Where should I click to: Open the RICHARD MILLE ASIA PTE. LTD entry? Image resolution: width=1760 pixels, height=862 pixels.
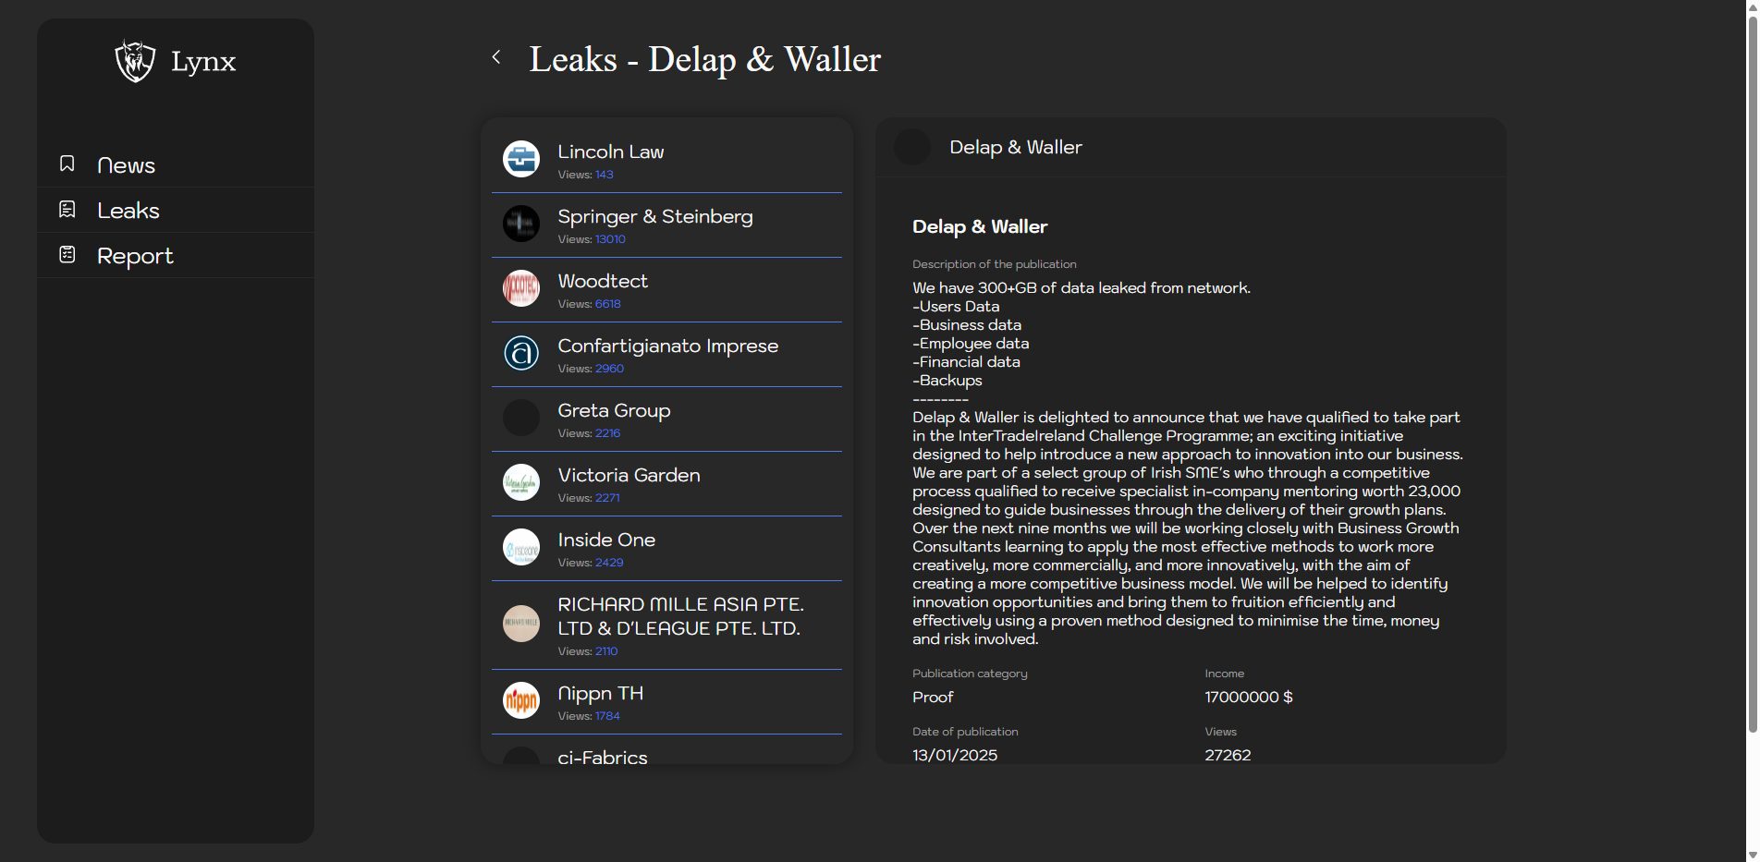coord(680,616)
